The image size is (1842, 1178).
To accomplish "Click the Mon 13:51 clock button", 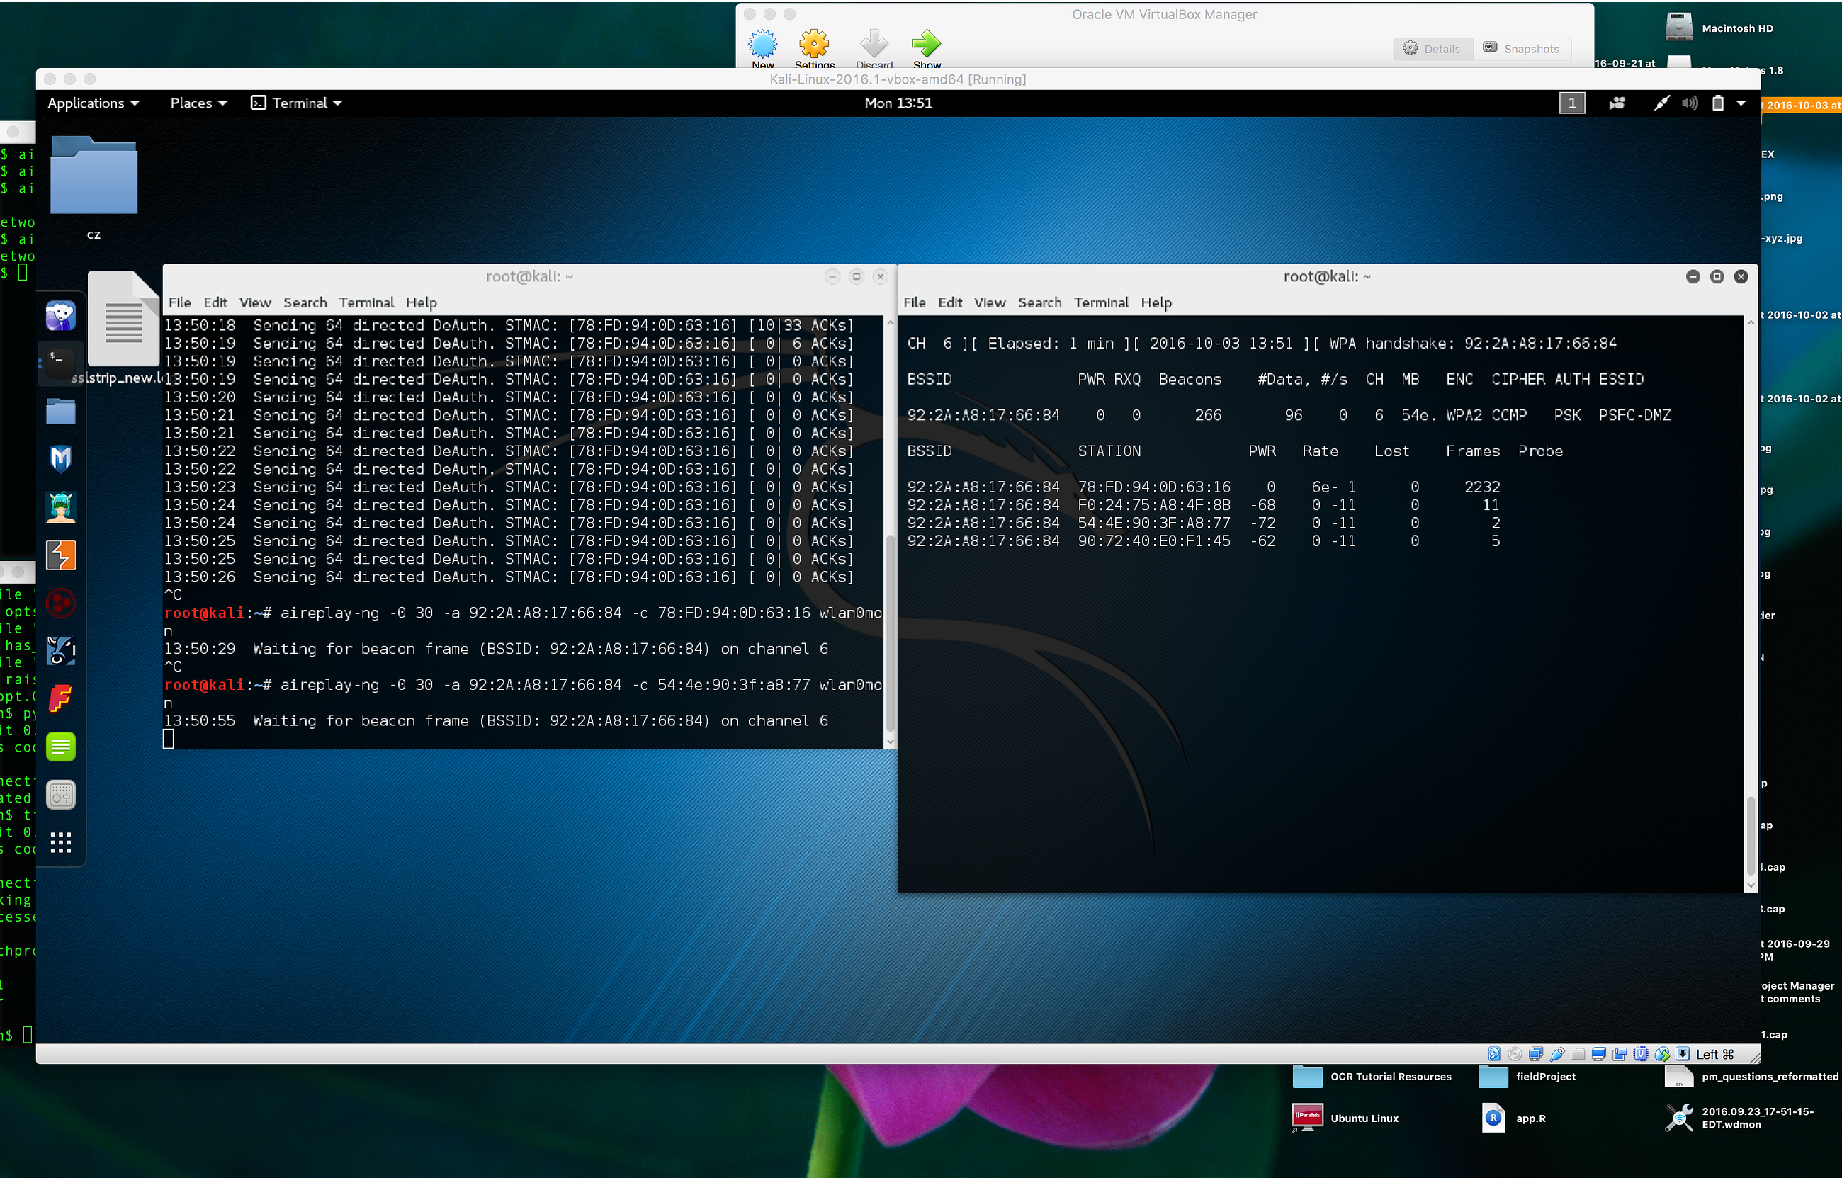I will click(x=898, y=103).
